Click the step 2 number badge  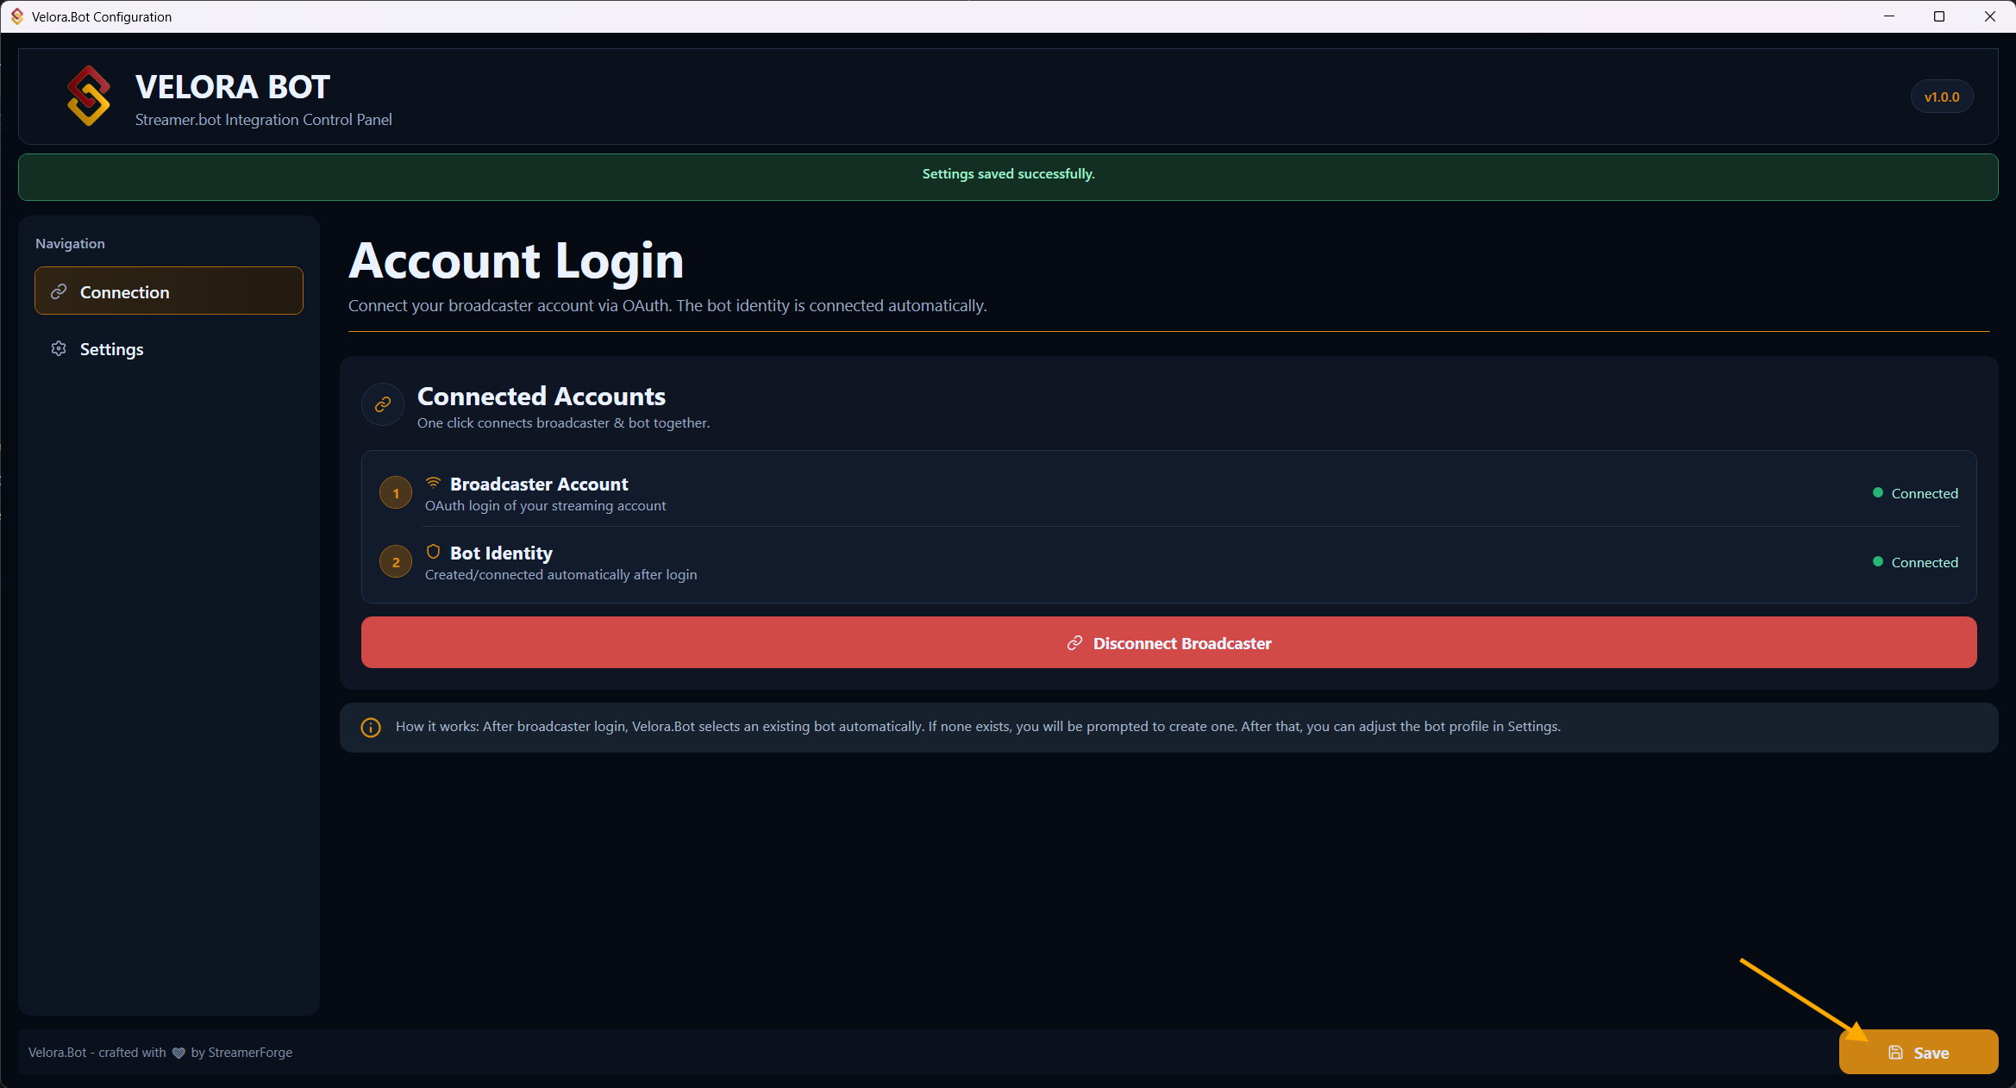[396, 562]
